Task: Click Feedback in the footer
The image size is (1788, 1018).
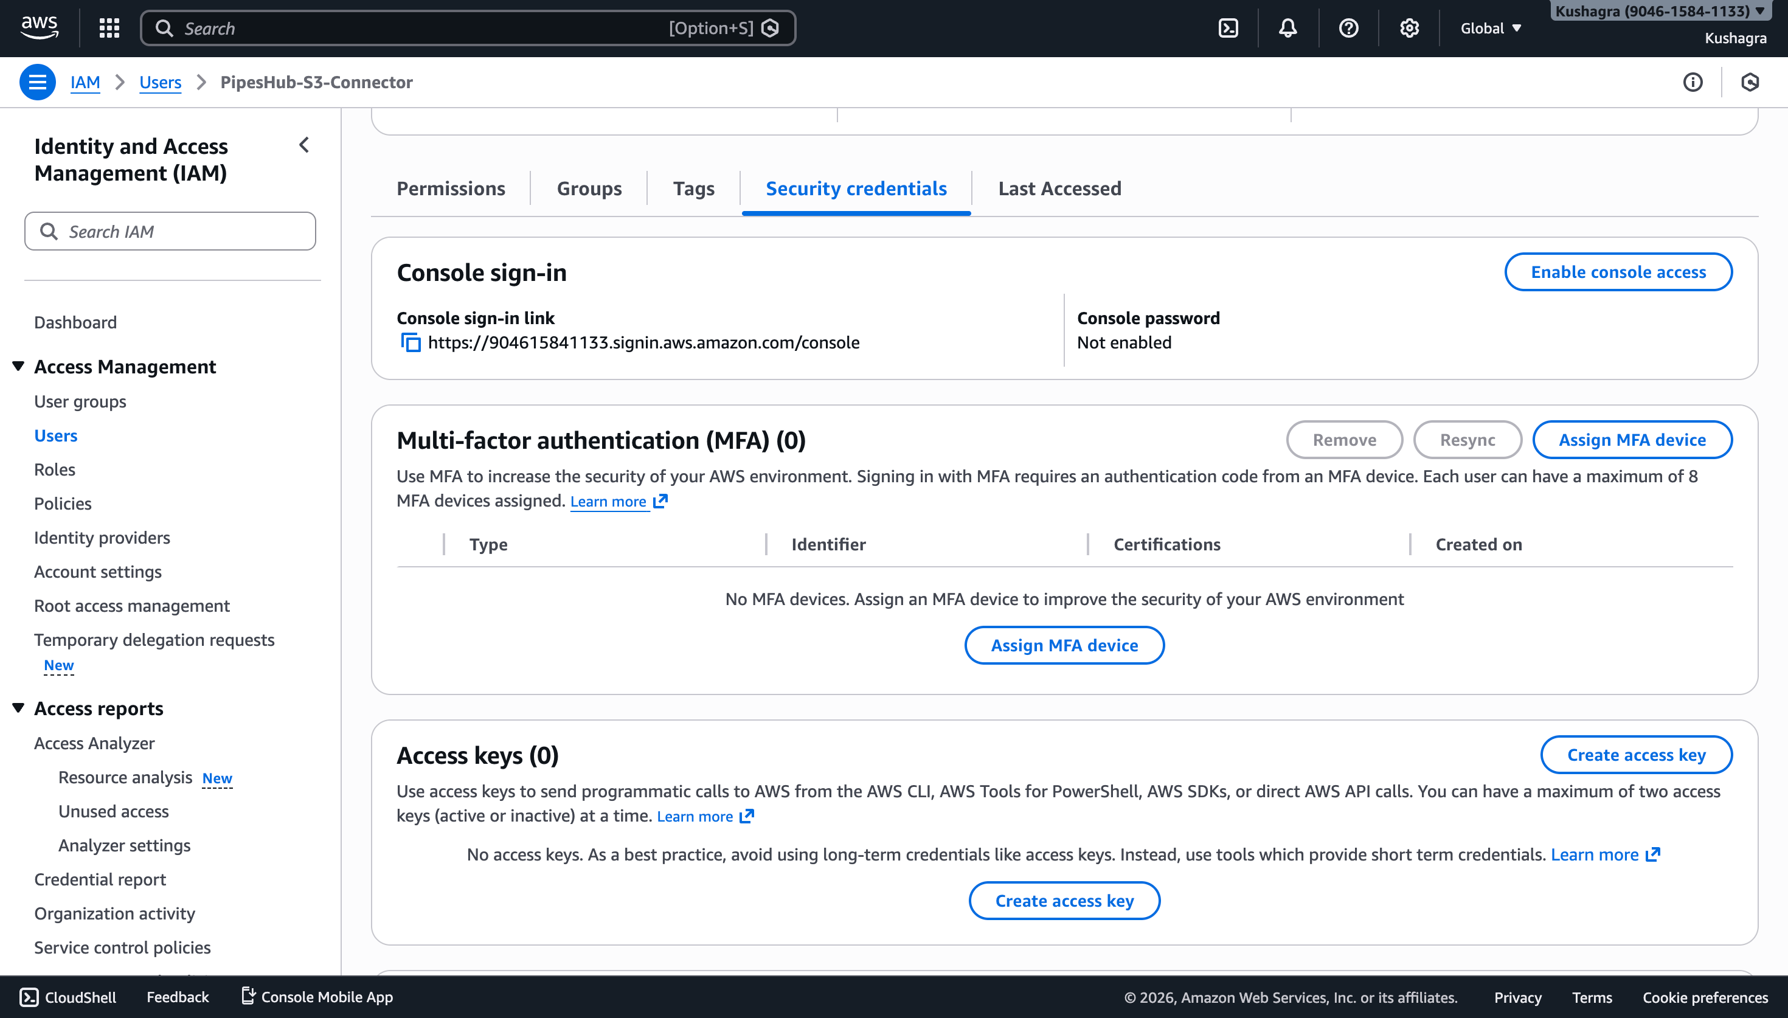Action: coord(178,997)
